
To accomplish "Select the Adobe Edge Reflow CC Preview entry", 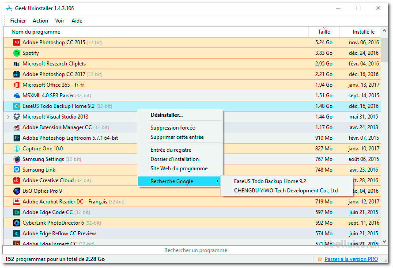I will [x=192, y=234].
